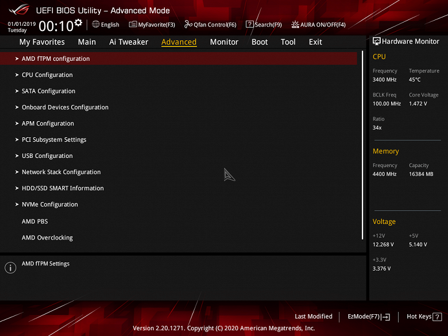Click the Qfan Control fan icon
The height and width of the screenshot is (336, 448).
(x=188, y=24)
